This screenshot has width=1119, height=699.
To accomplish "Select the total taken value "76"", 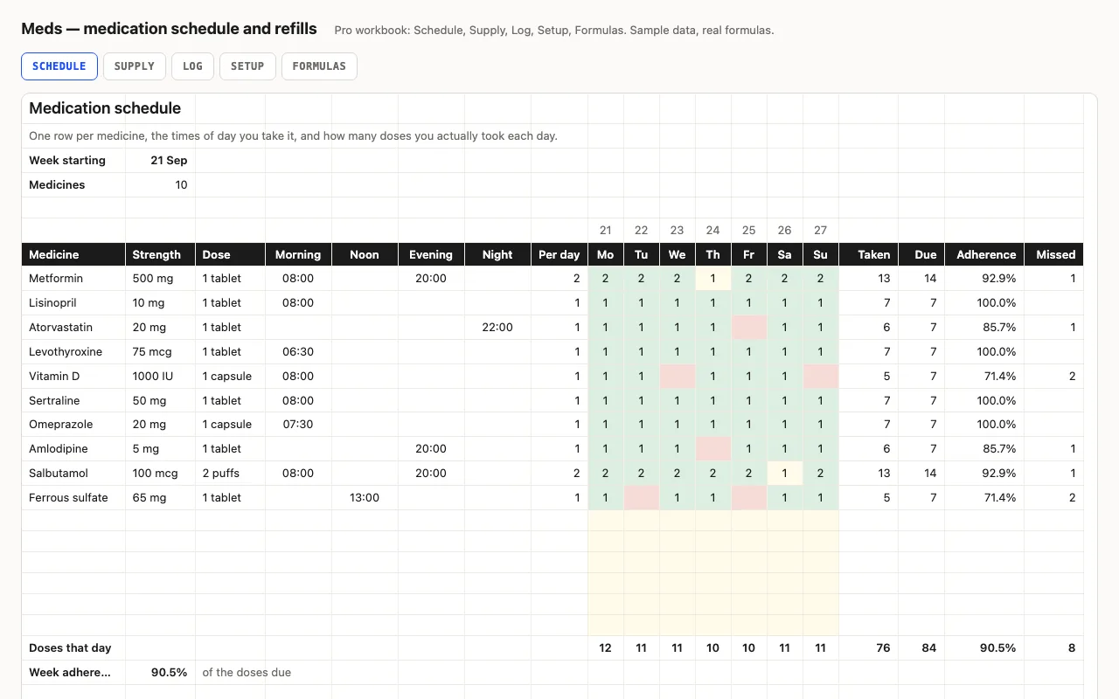I will tap(869, 648).
